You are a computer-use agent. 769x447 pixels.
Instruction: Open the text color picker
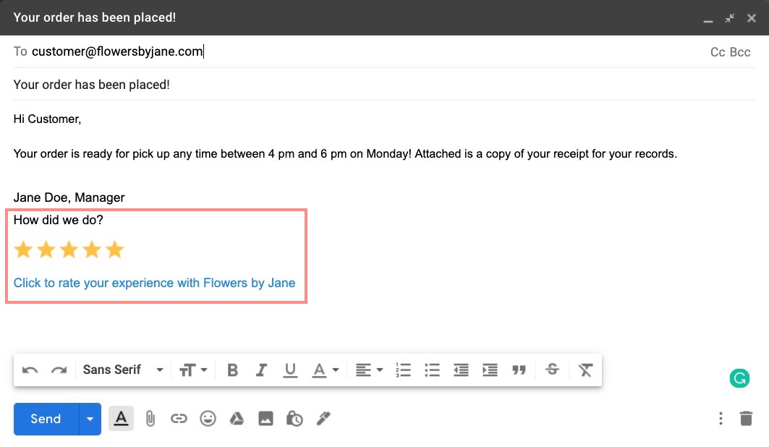coord(325,370)
